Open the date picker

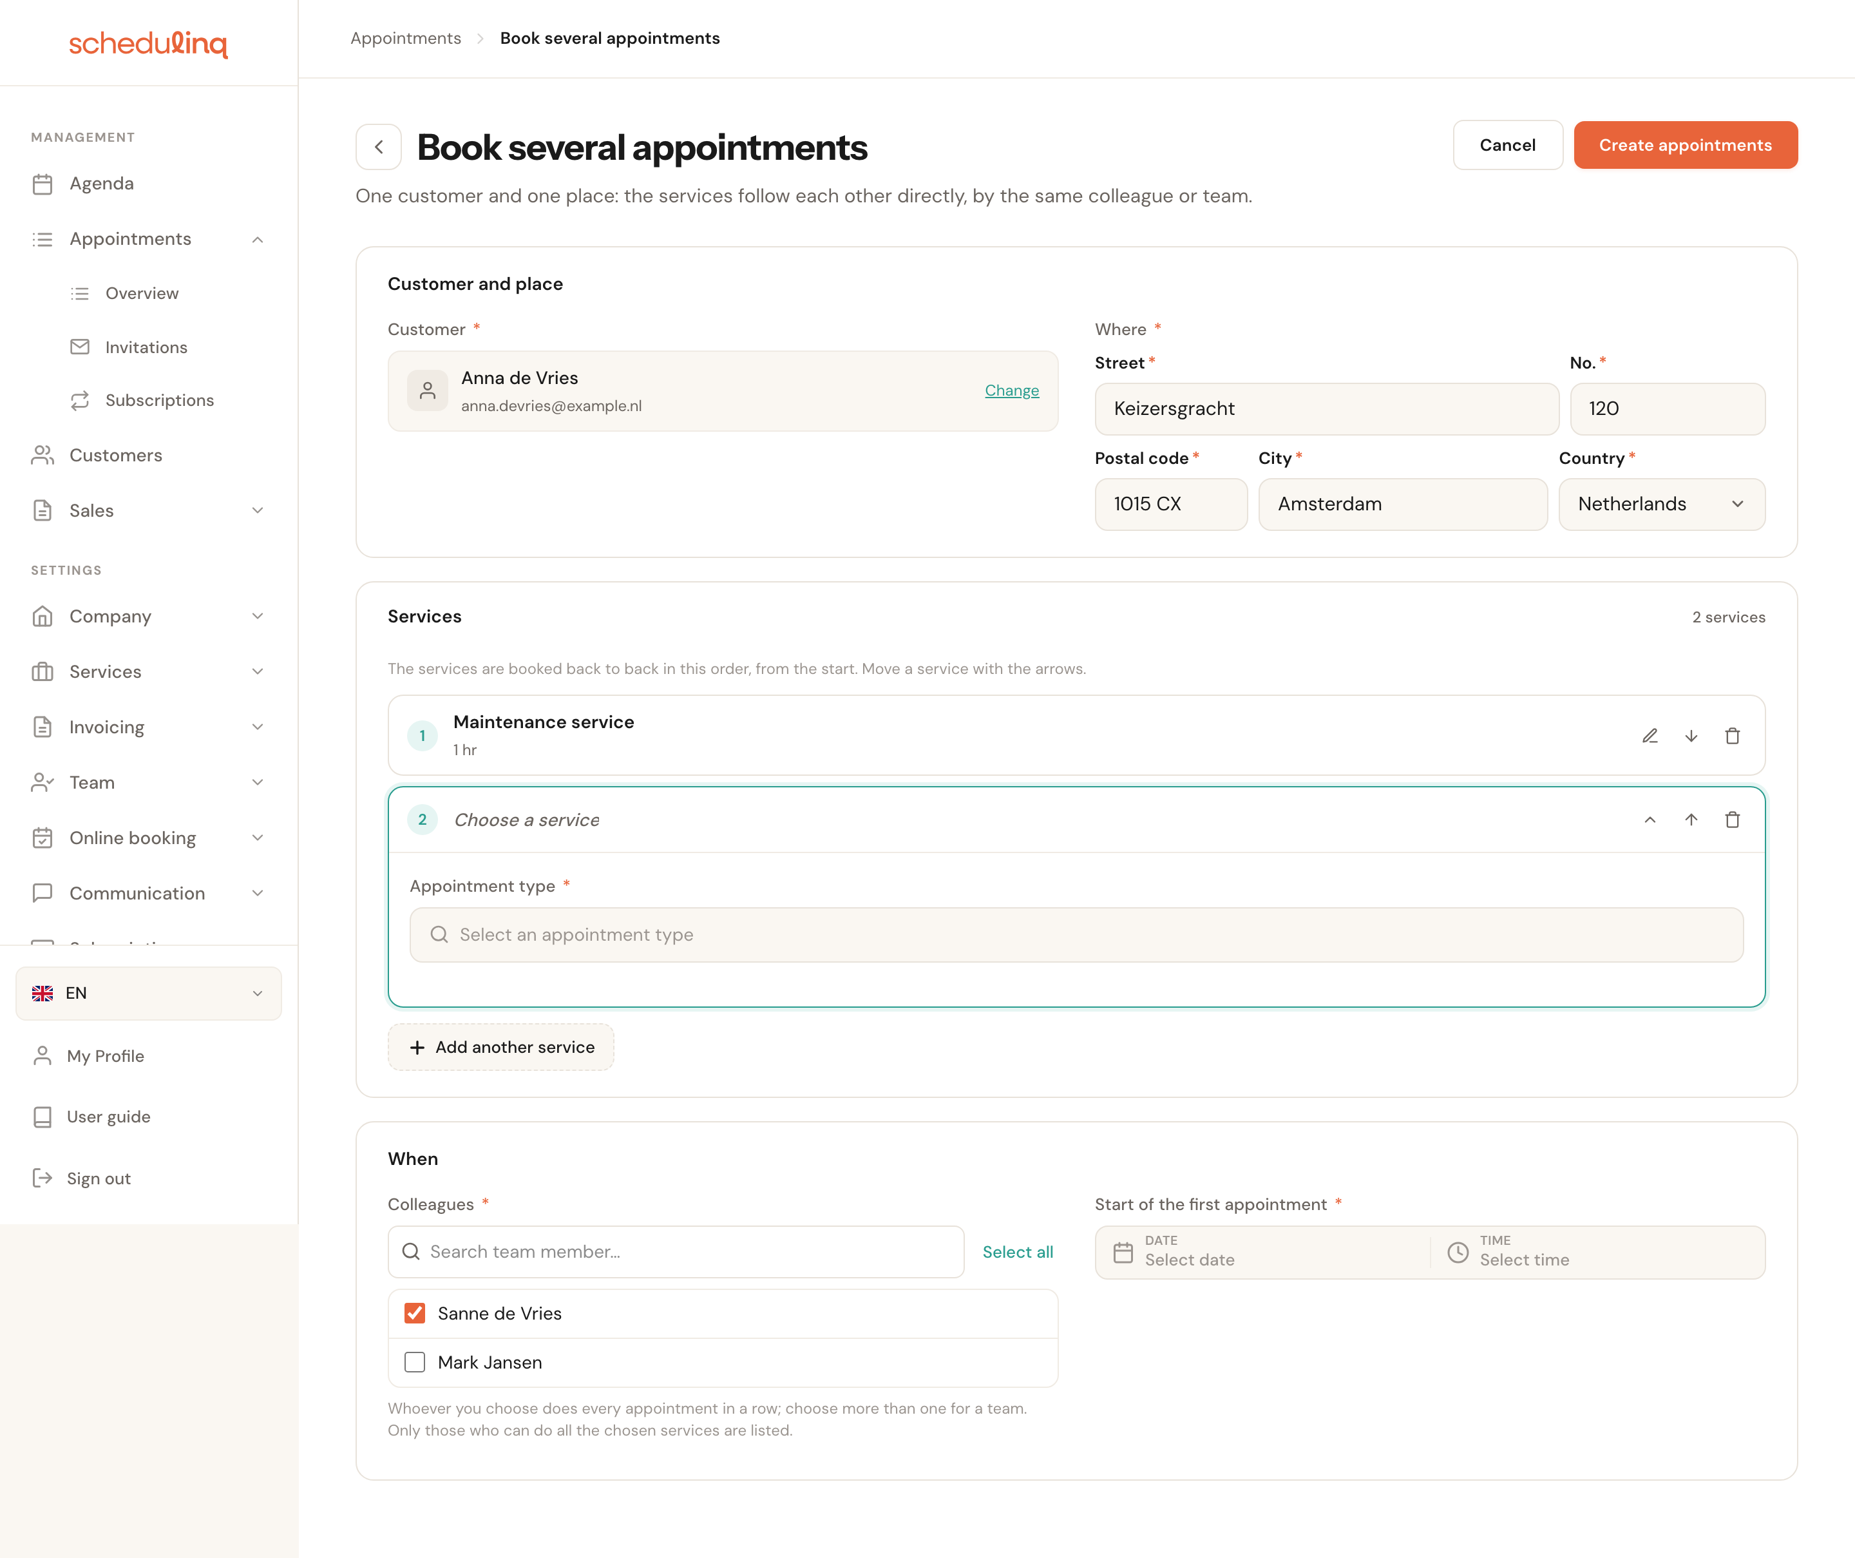click(1262, 1252)
